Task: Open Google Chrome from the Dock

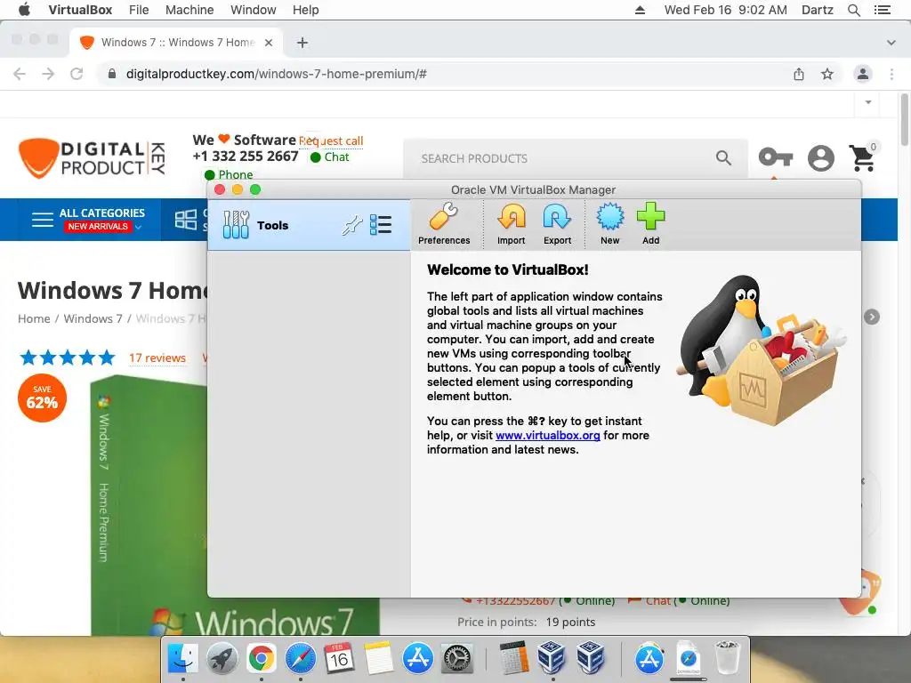Action: [261, 659]
